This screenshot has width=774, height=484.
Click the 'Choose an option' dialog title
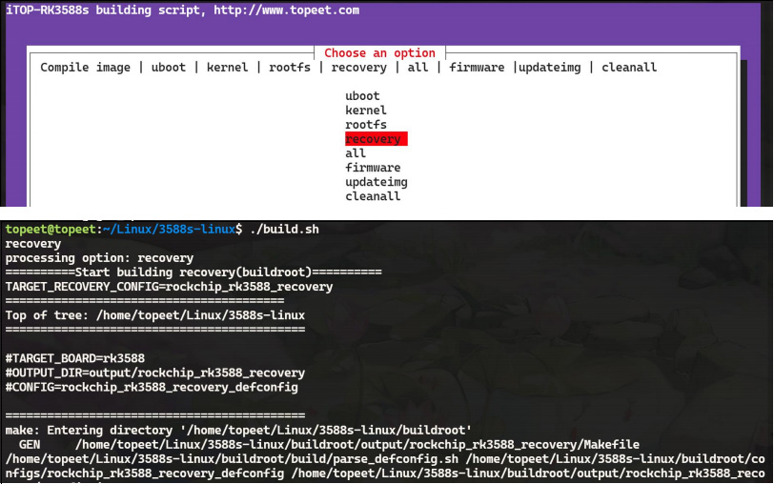[379, 52]
